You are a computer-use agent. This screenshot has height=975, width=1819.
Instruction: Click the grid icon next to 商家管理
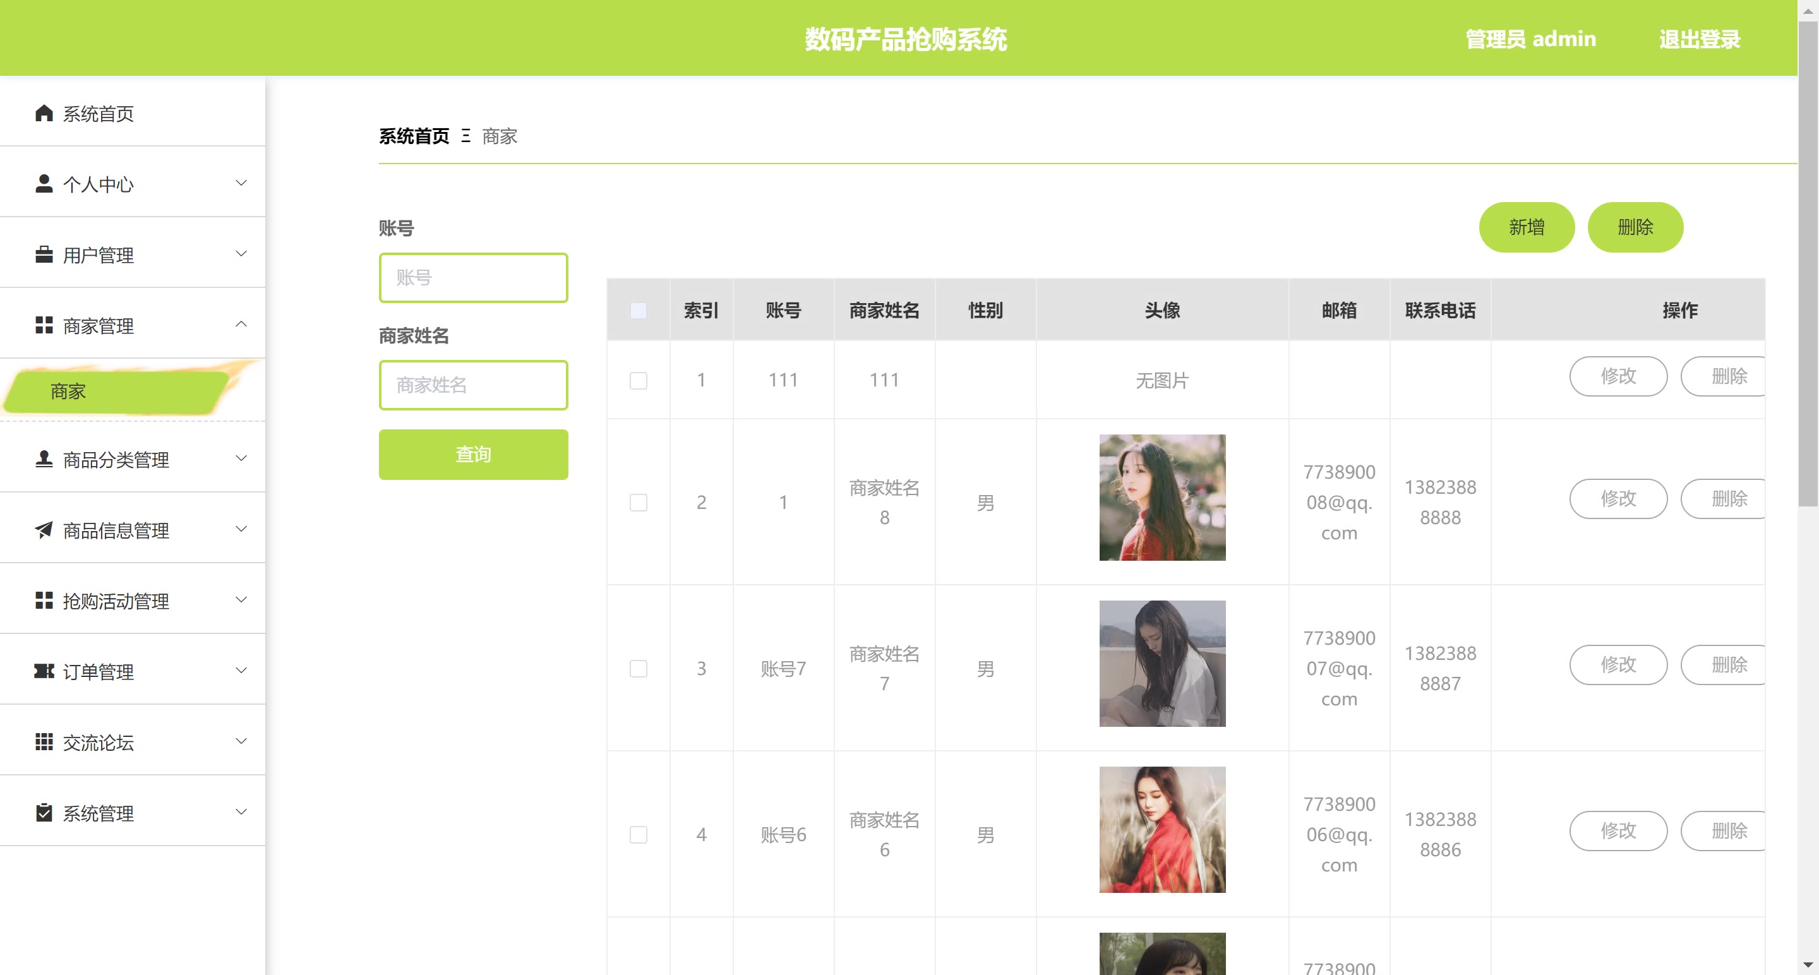point(44,325)
